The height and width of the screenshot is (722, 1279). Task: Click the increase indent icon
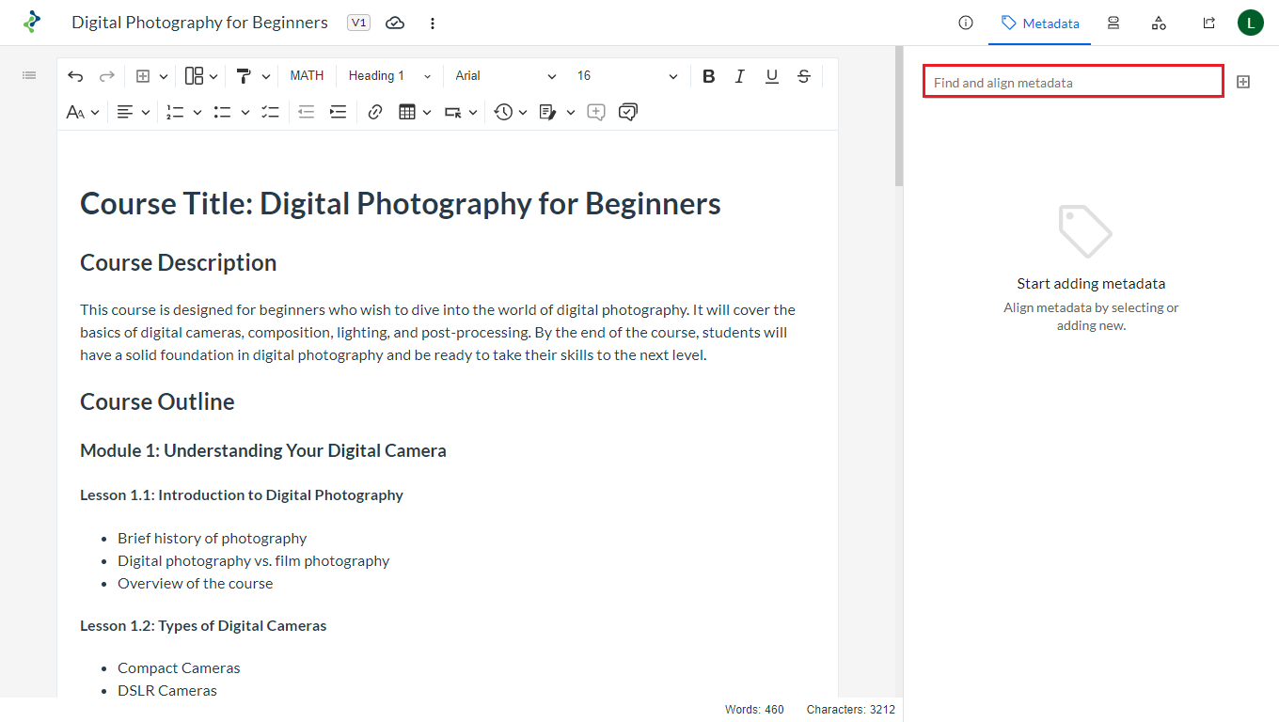(x=338, y=112)
